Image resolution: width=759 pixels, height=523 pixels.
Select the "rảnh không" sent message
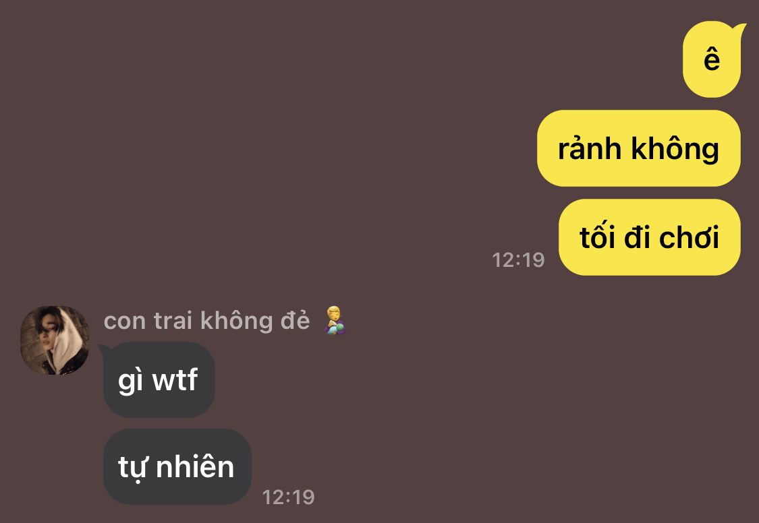638,148
